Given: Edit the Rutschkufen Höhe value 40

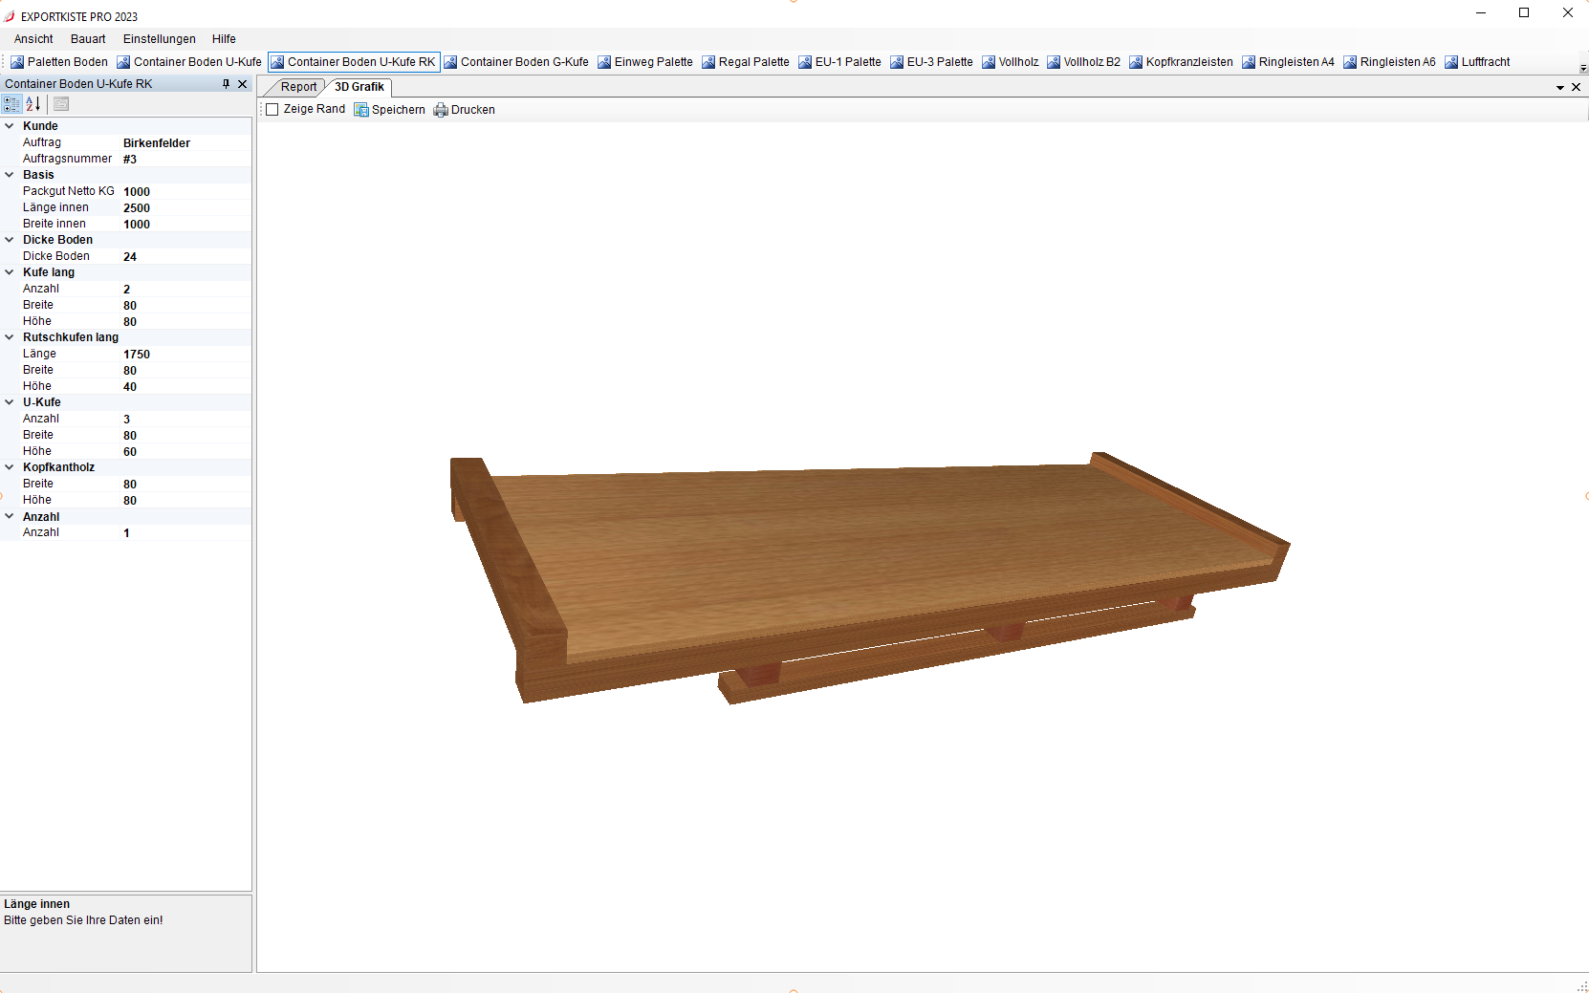Looking at the screenshot, I should pyautogui.click(x=185, y=387).
